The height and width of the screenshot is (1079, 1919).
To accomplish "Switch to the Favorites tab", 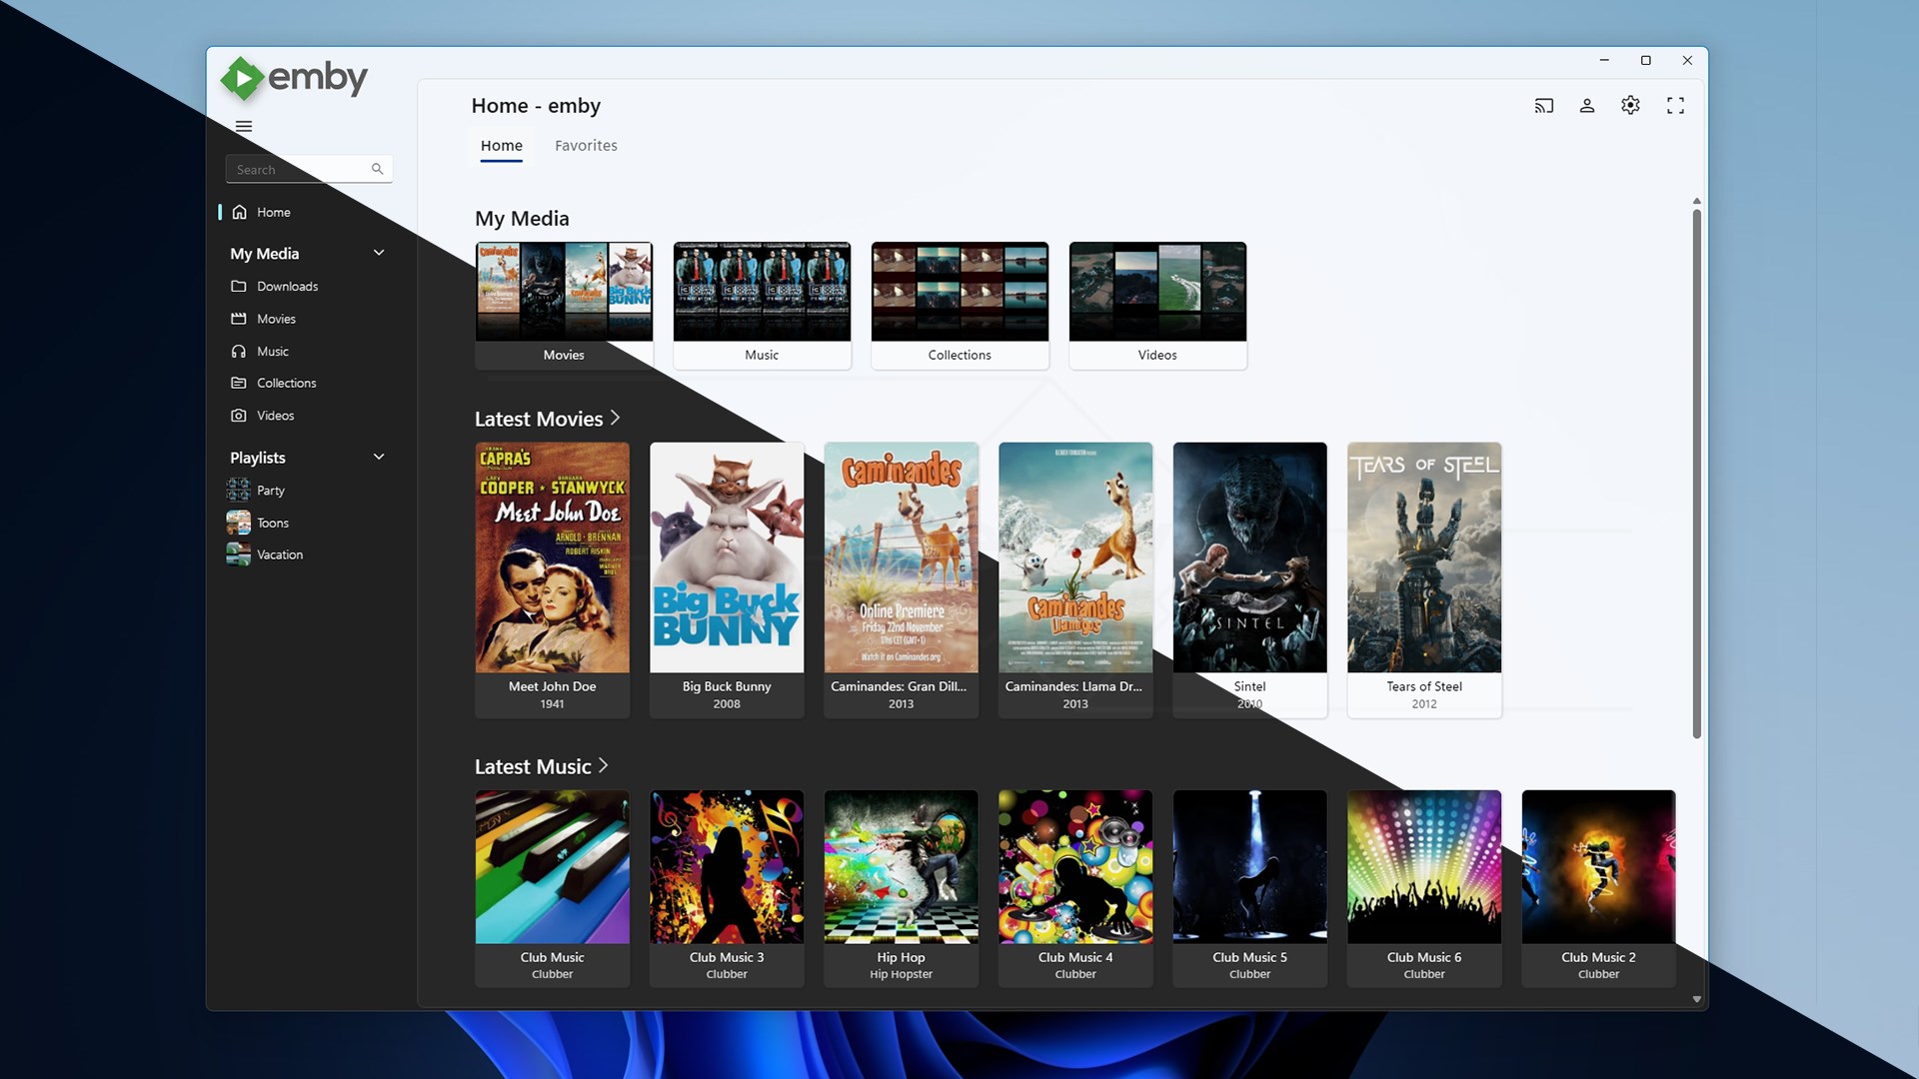I will tap(586, 145).
